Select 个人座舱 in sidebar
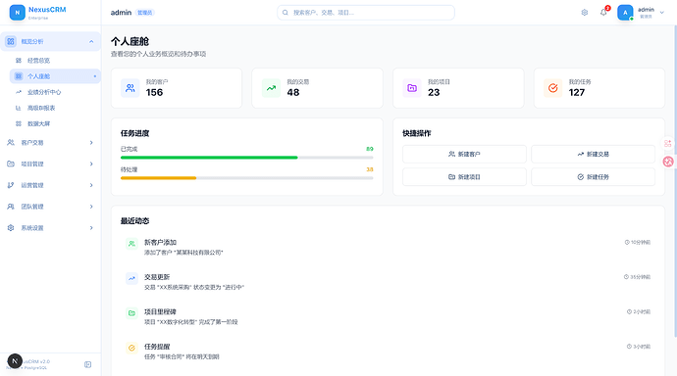This screenshot has height=376, width=677. coord(55,76)
